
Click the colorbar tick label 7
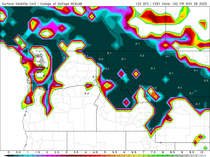point(144,152)
